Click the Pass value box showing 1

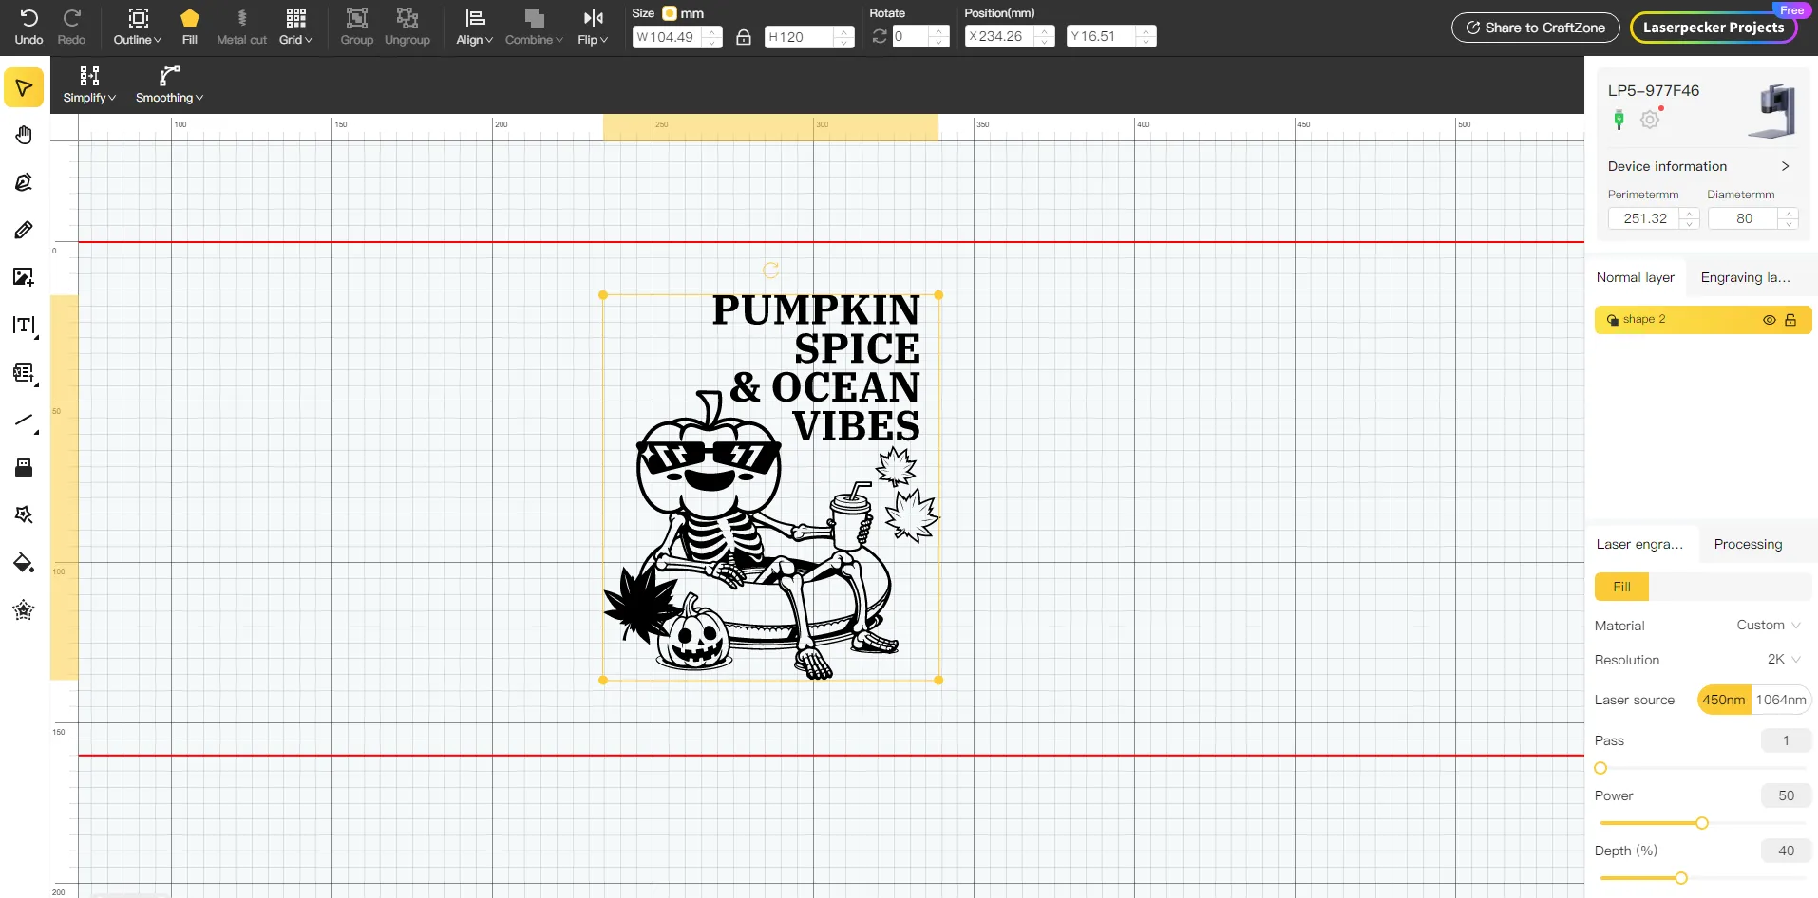[x=1787, y=740]
